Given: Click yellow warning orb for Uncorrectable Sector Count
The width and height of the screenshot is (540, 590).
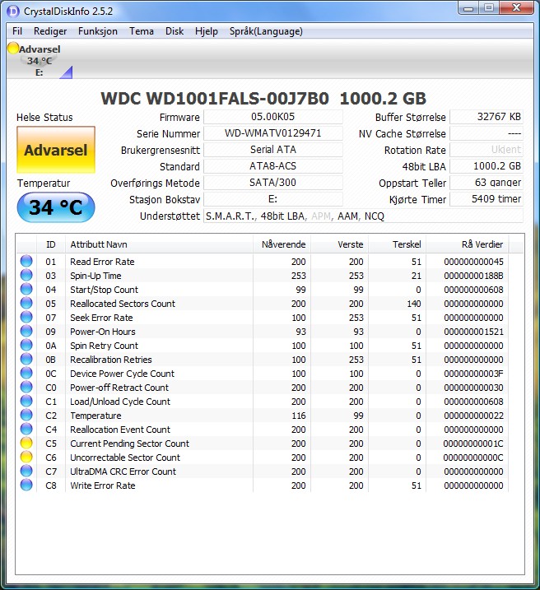Looking at the screenshot, I should tap(26, 458).
